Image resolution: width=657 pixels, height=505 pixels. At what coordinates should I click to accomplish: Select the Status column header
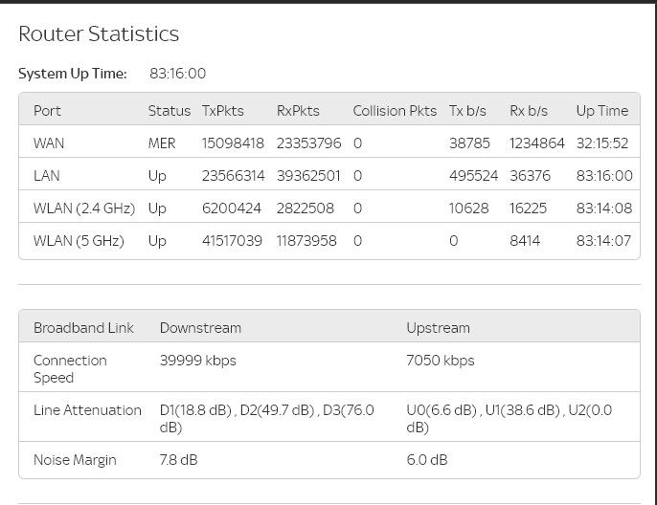169,111
